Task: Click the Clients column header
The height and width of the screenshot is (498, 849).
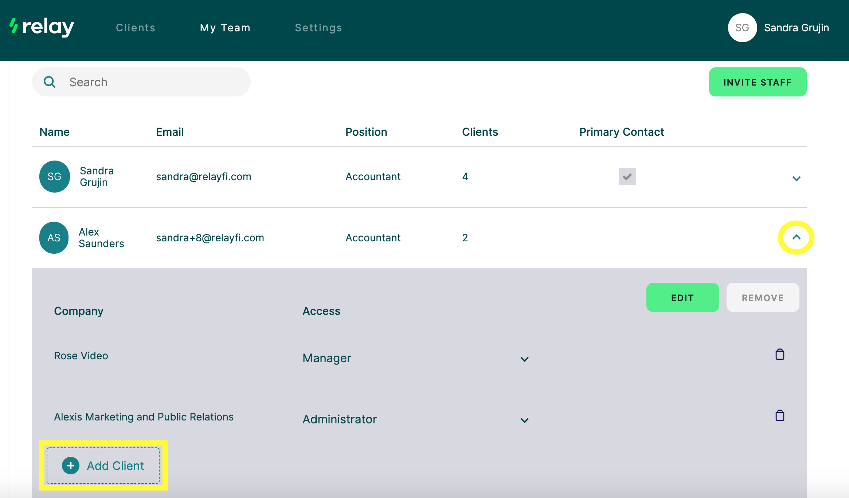Action: coord(480,132)
